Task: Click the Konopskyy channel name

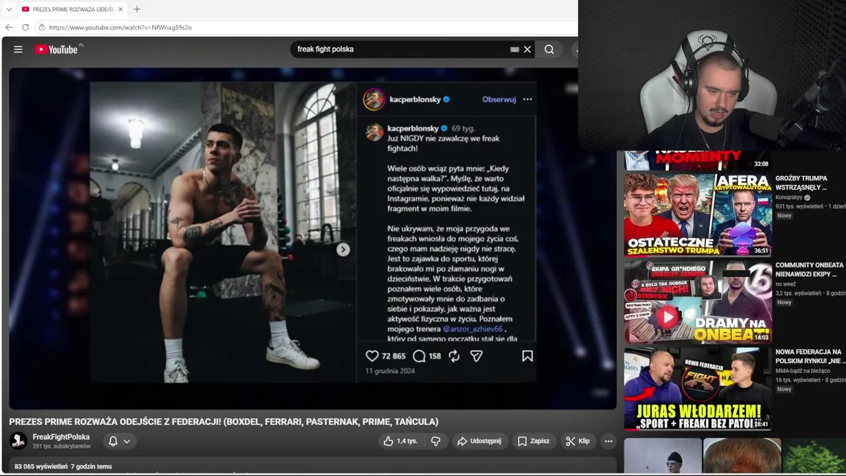Action: [788, 197]
